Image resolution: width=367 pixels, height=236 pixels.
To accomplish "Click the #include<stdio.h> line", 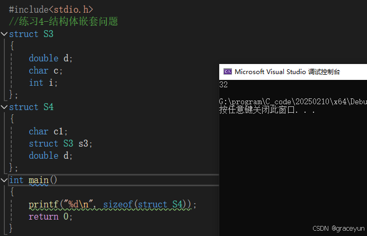I will pos(51,10).
